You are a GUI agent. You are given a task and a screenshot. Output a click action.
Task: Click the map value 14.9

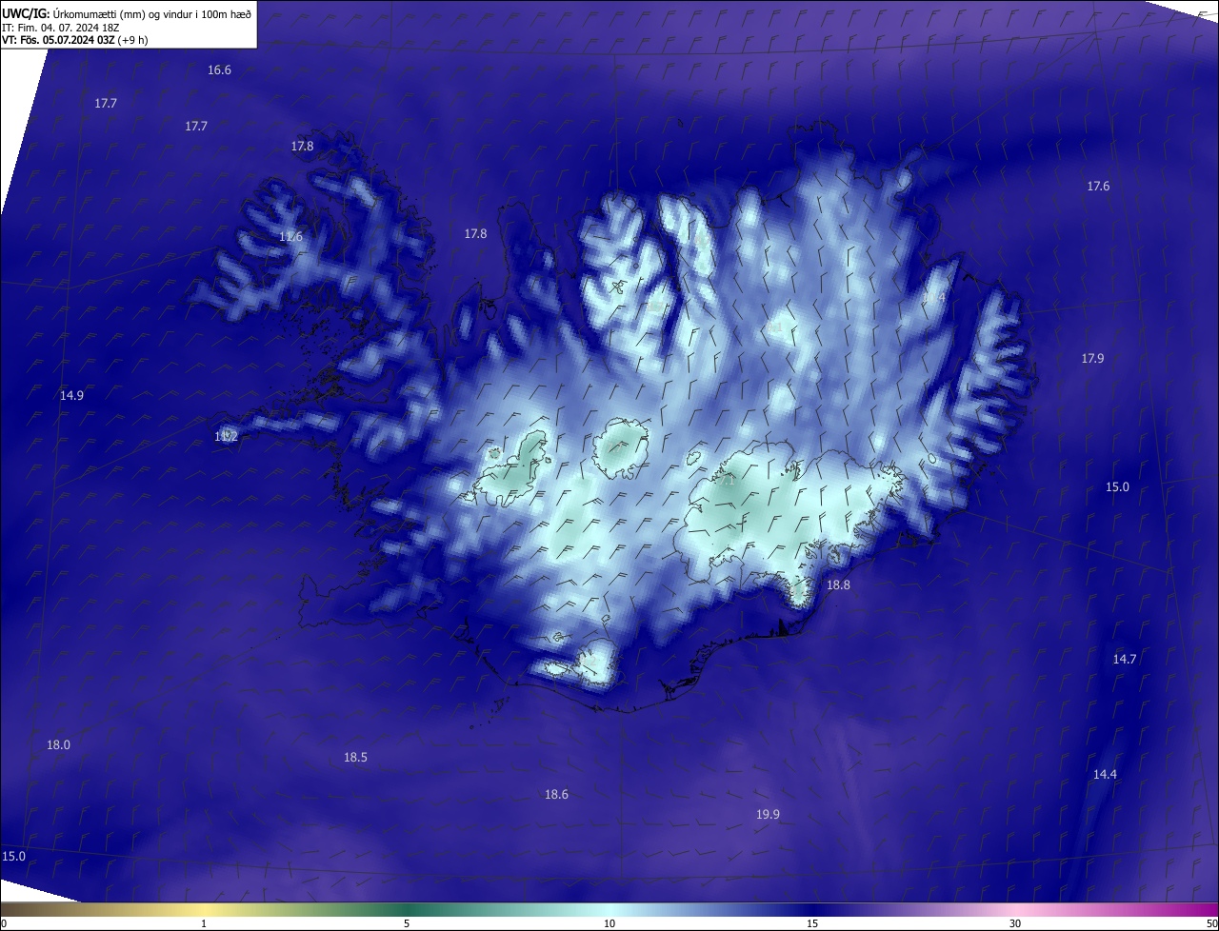coord(71,395)
